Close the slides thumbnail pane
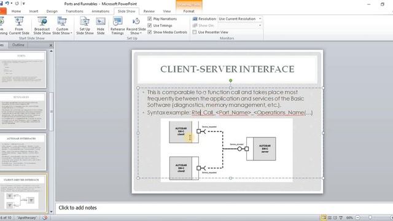 (51, 45)
